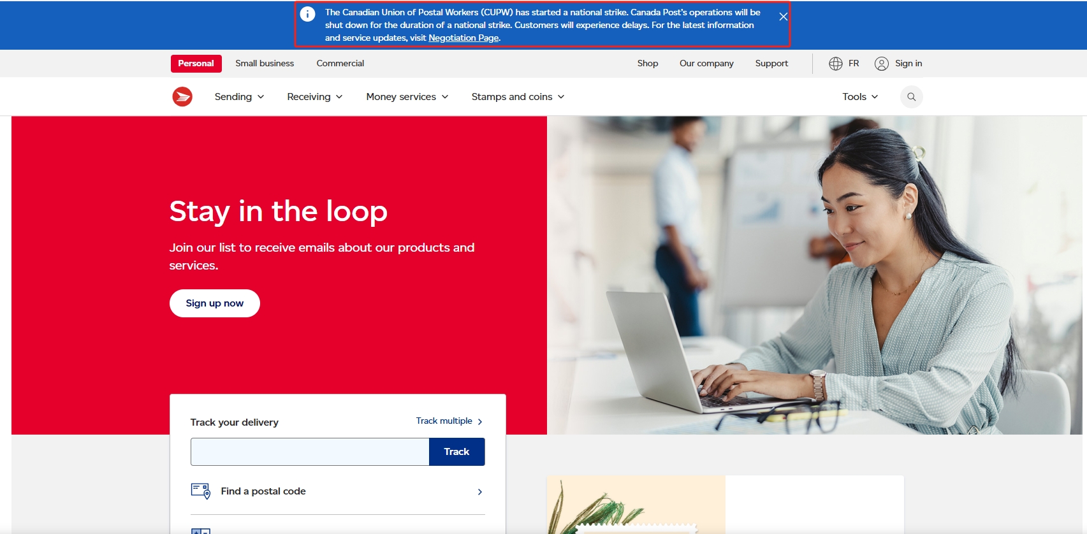Click the Track your delivery label
The image size is (1087, 534).
[235, 422]
